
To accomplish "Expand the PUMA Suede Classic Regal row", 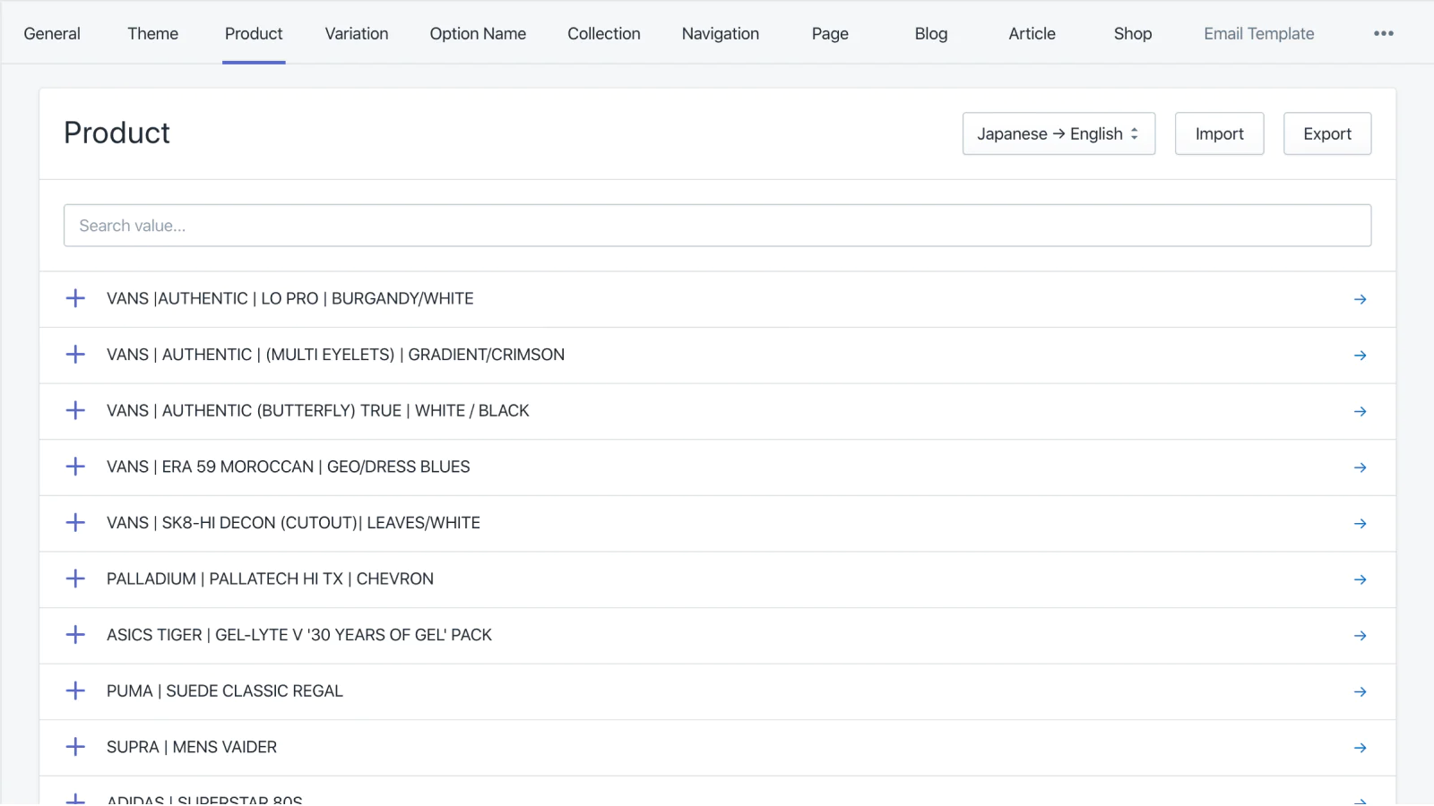I will pos(76,690).
